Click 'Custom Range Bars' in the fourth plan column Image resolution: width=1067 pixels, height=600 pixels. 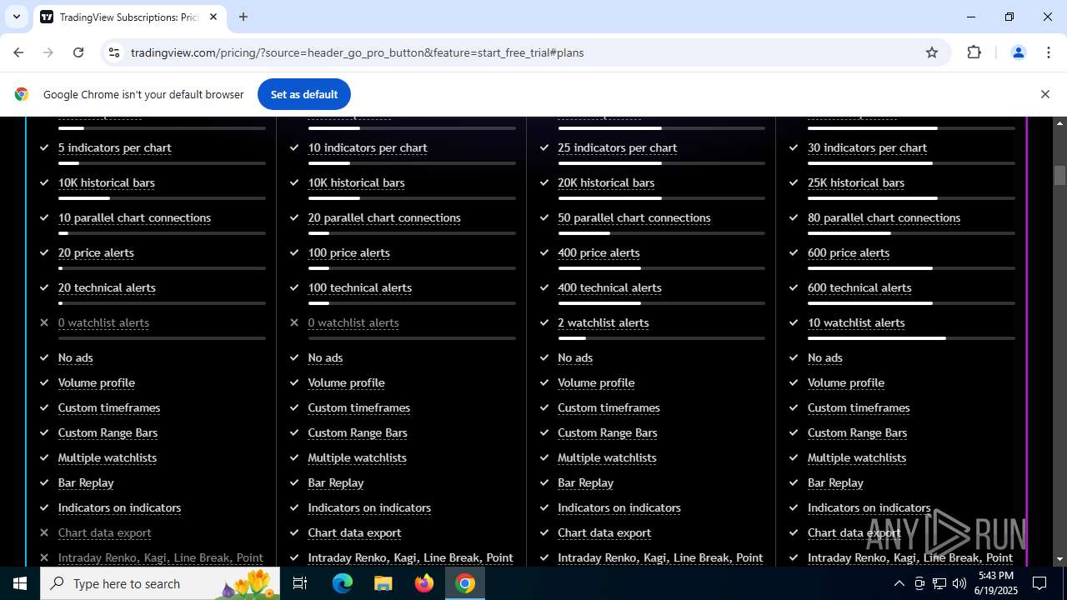857,432
